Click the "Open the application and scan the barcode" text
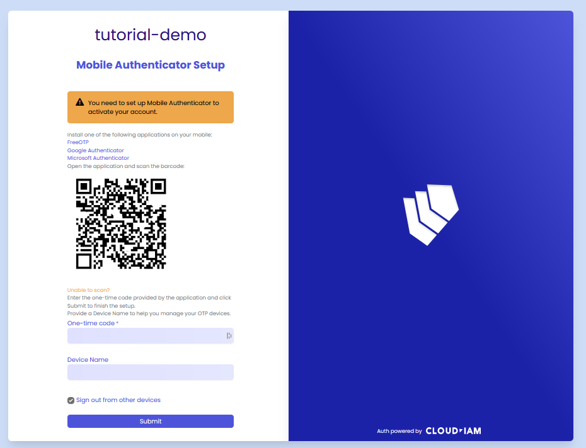 pos(125,165)
